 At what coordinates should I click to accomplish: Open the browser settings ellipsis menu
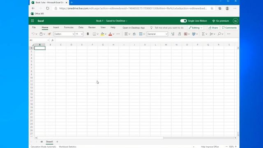[x=235, y=8]
